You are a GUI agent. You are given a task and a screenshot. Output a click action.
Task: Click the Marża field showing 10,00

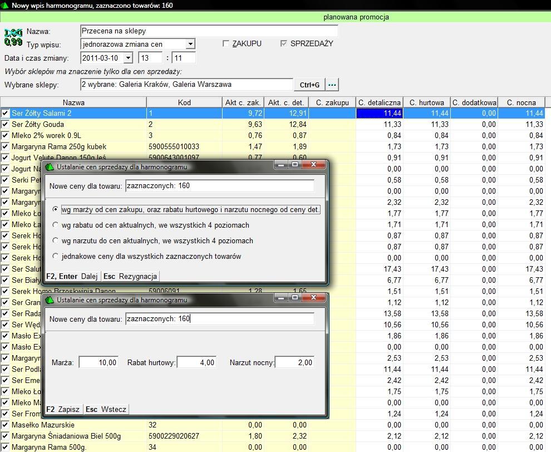tap(99, 362)
